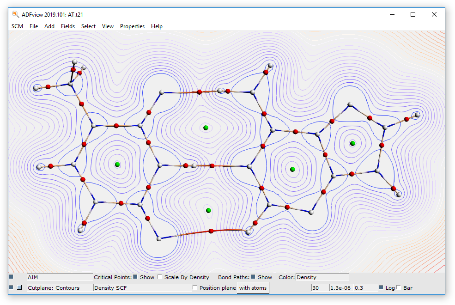Toggle the Log scale checkbox
The width and height of the screenshot is (455, 305).
coord(381,287)
